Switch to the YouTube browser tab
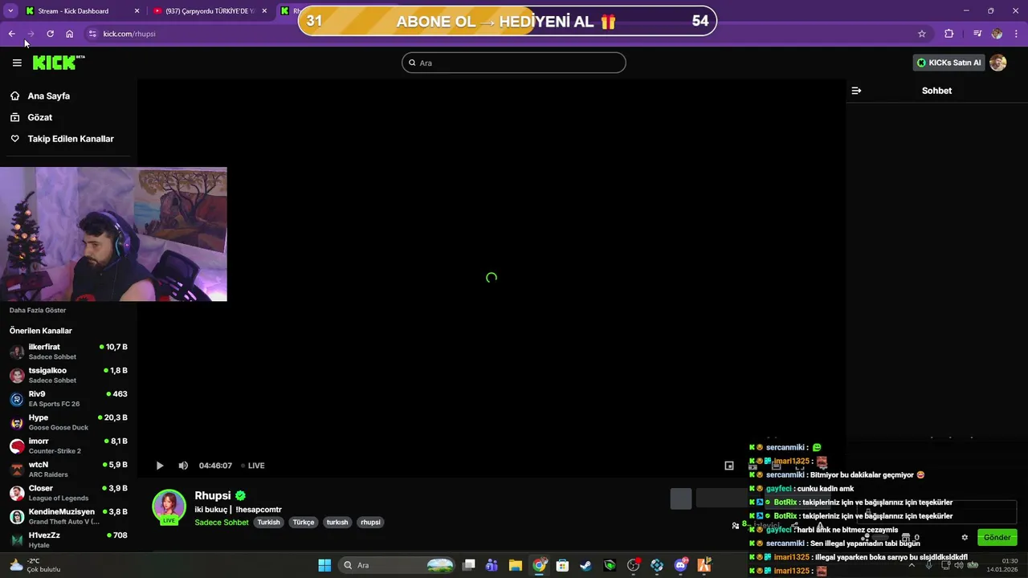The width and height of the screenshot is (1028, 578). coord(210,11)
